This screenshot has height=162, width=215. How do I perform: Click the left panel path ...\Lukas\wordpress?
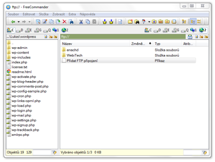pos(21,37)
